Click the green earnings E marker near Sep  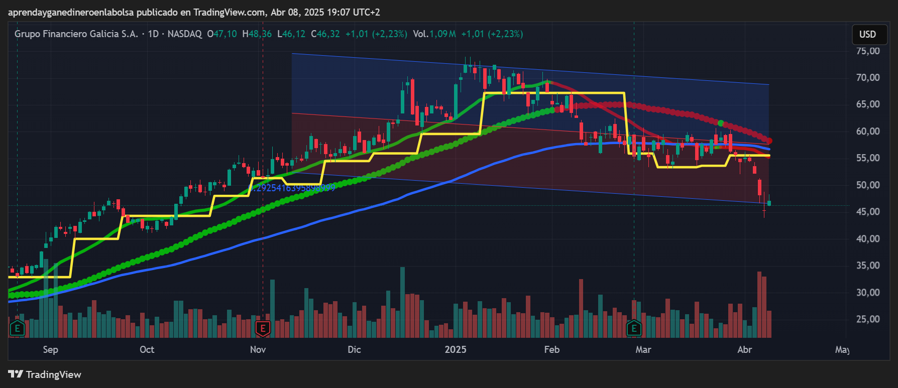(x=18, y=329)
